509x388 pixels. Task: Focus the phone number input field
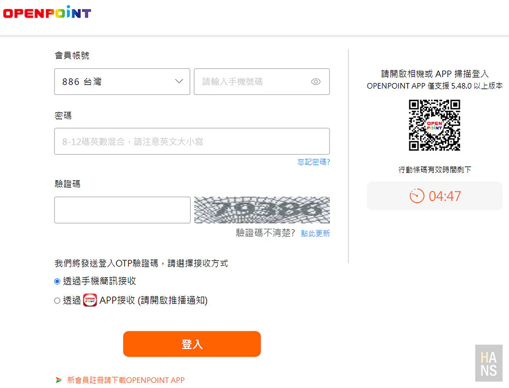(252, 82)
